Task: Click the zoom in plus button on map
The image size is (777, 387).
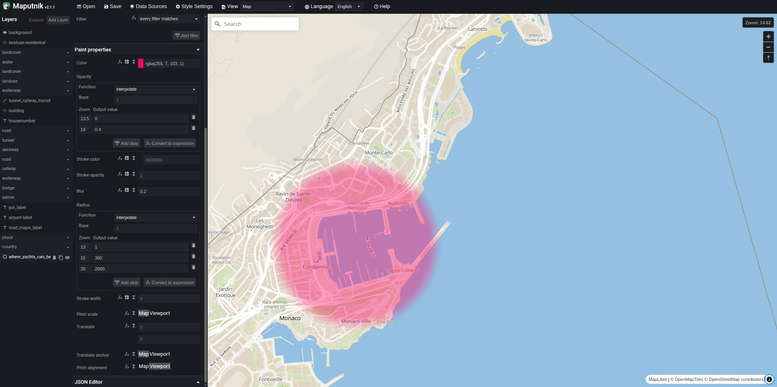Action: [768, 36]
